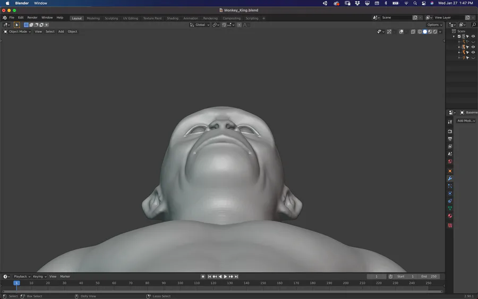Viewport: 478px width, 299px height.
Task: Toggle X-Ray view in viewport header
Action: click(413, 31)
